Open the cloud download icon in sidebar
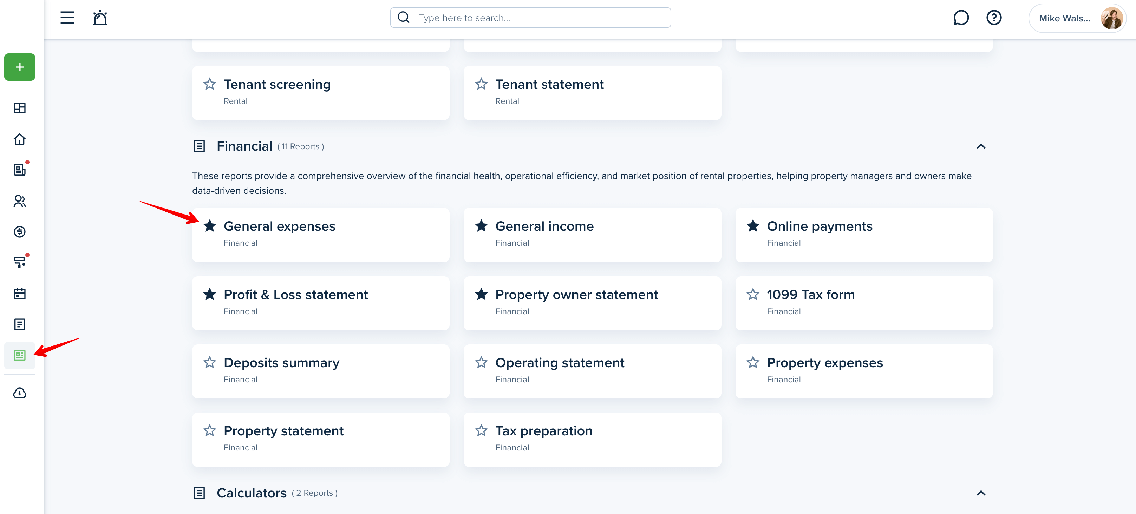The image size is (1136, 514). 20,393
